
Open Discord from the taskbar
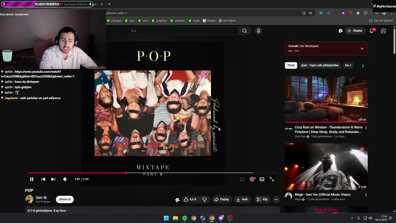click(x=221, y=218)
